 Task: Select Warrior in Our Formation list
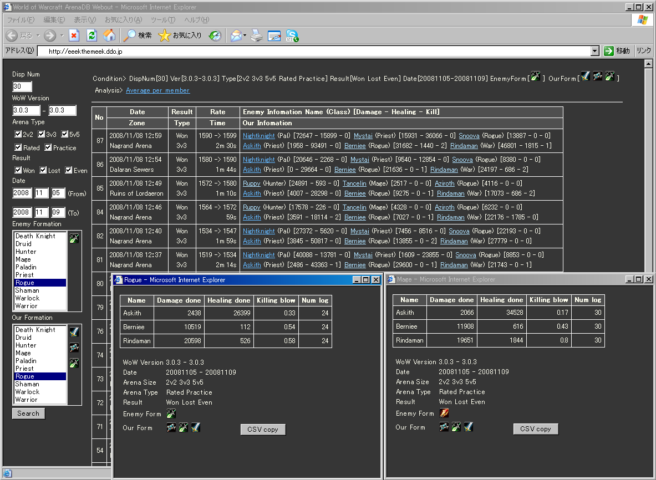pos(40,400)
